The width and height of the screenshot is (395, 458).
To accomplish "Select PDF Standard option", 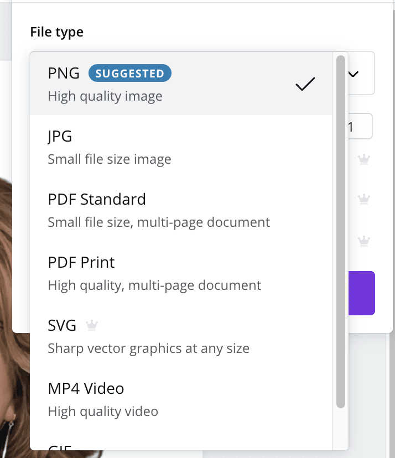I will point(181,210).
